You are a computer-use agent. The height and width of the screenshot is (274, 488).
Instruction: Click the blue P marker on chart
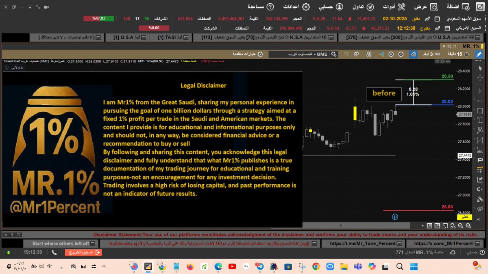pos(394,217)
